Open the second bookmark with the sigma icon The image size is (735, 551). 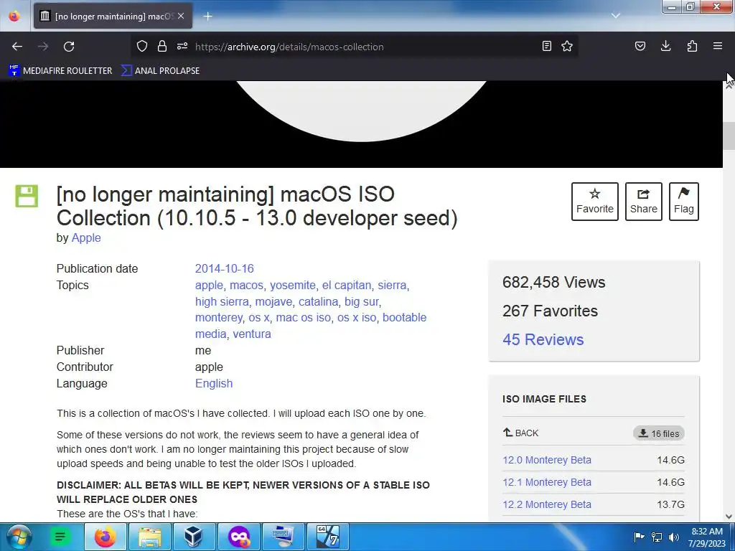coord(160,71)
